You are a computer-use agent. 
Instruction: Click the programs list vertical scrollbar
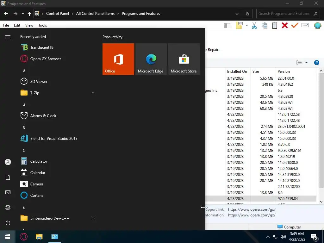coord(321,130)
